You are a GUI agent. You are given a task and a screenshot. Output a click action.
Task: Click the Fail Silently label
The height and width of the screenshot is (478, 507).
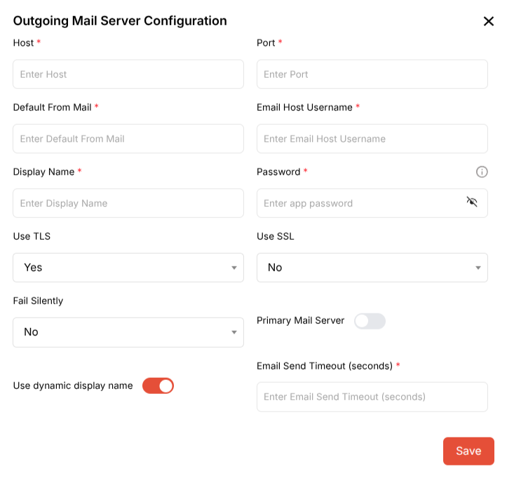pos(38,301)
